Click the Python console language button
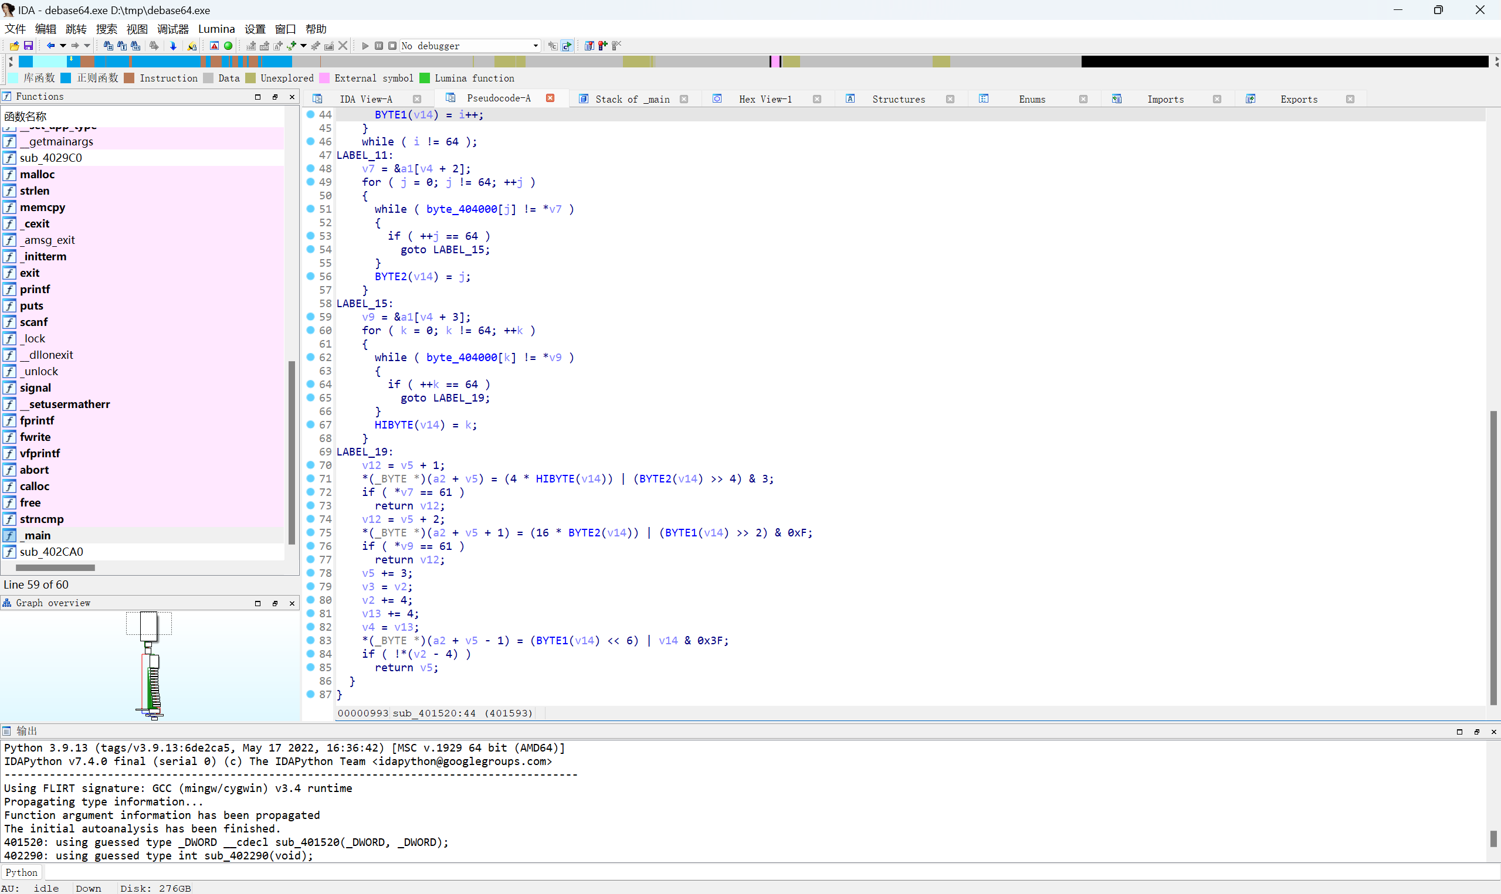Screen dimensions: 1501x894 click(x=22, y=872)
